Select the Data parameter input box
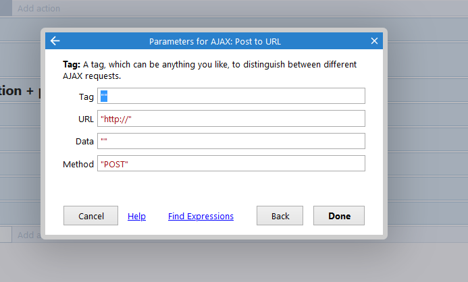This screenshot has width=468, height=282. point(231,141)
